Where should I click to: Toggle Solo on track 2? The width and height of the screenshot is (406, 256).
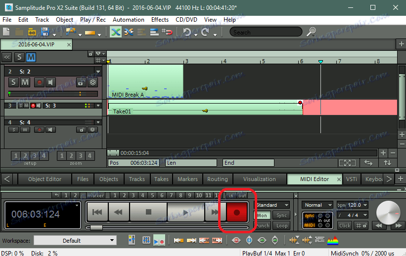pyautogui.click(x=13, y=82)
